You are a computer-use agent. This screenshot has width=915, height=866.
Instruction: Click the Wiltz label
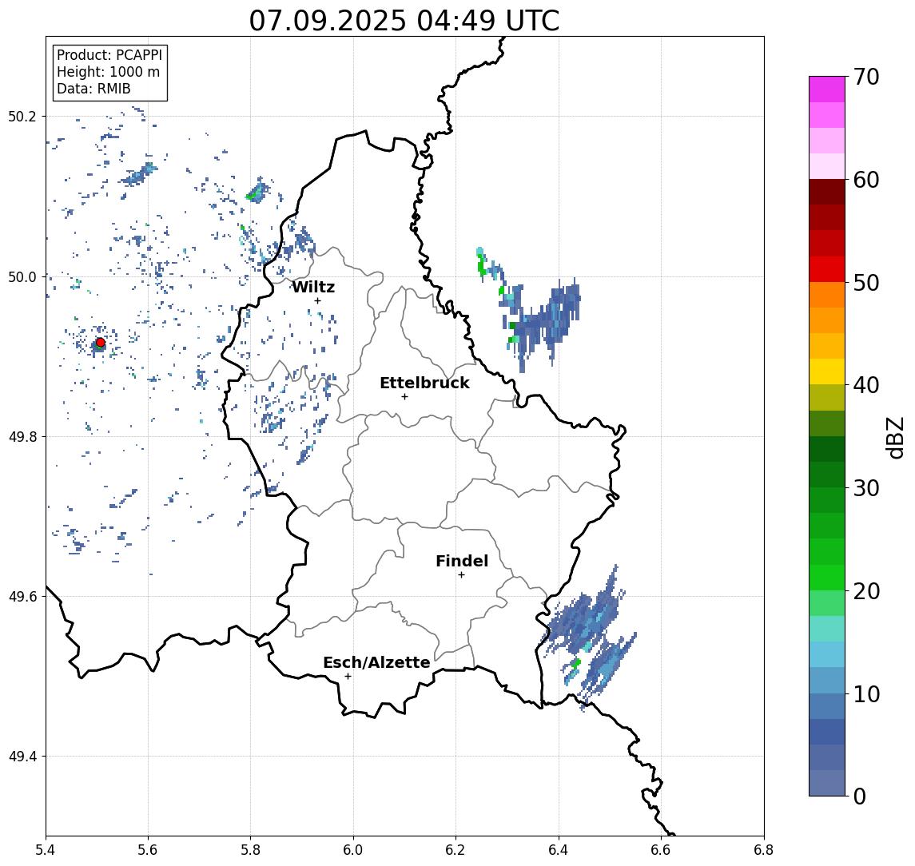[313, 287]
